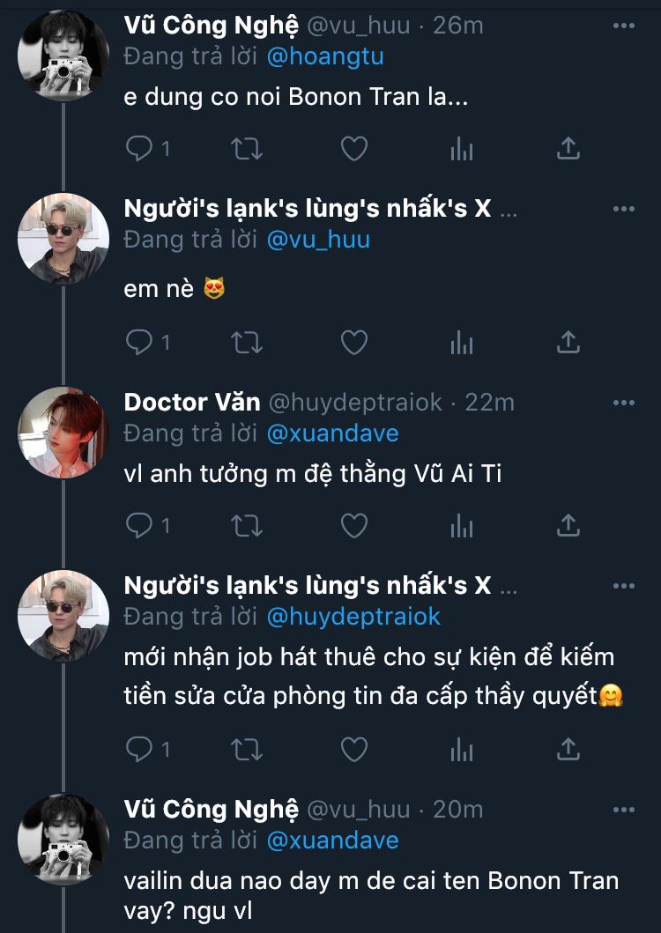Open Doctor Văn's profile picture
The image size is (661, 933).
pos(63,433)
